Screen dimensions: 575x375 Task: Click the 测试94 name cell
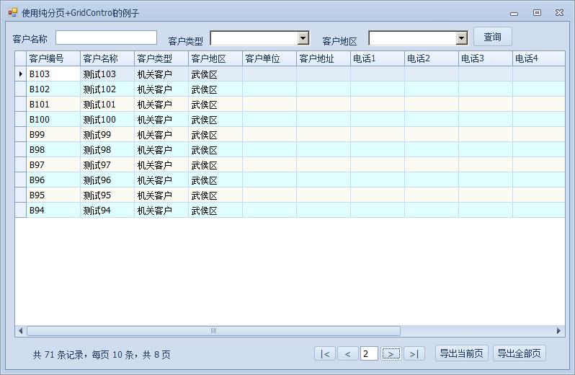(x=107, y=211)
